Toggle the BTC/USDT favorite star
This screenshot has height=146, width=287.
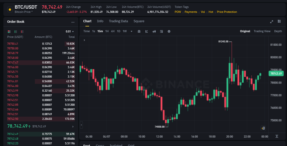[x=10, y=9]
